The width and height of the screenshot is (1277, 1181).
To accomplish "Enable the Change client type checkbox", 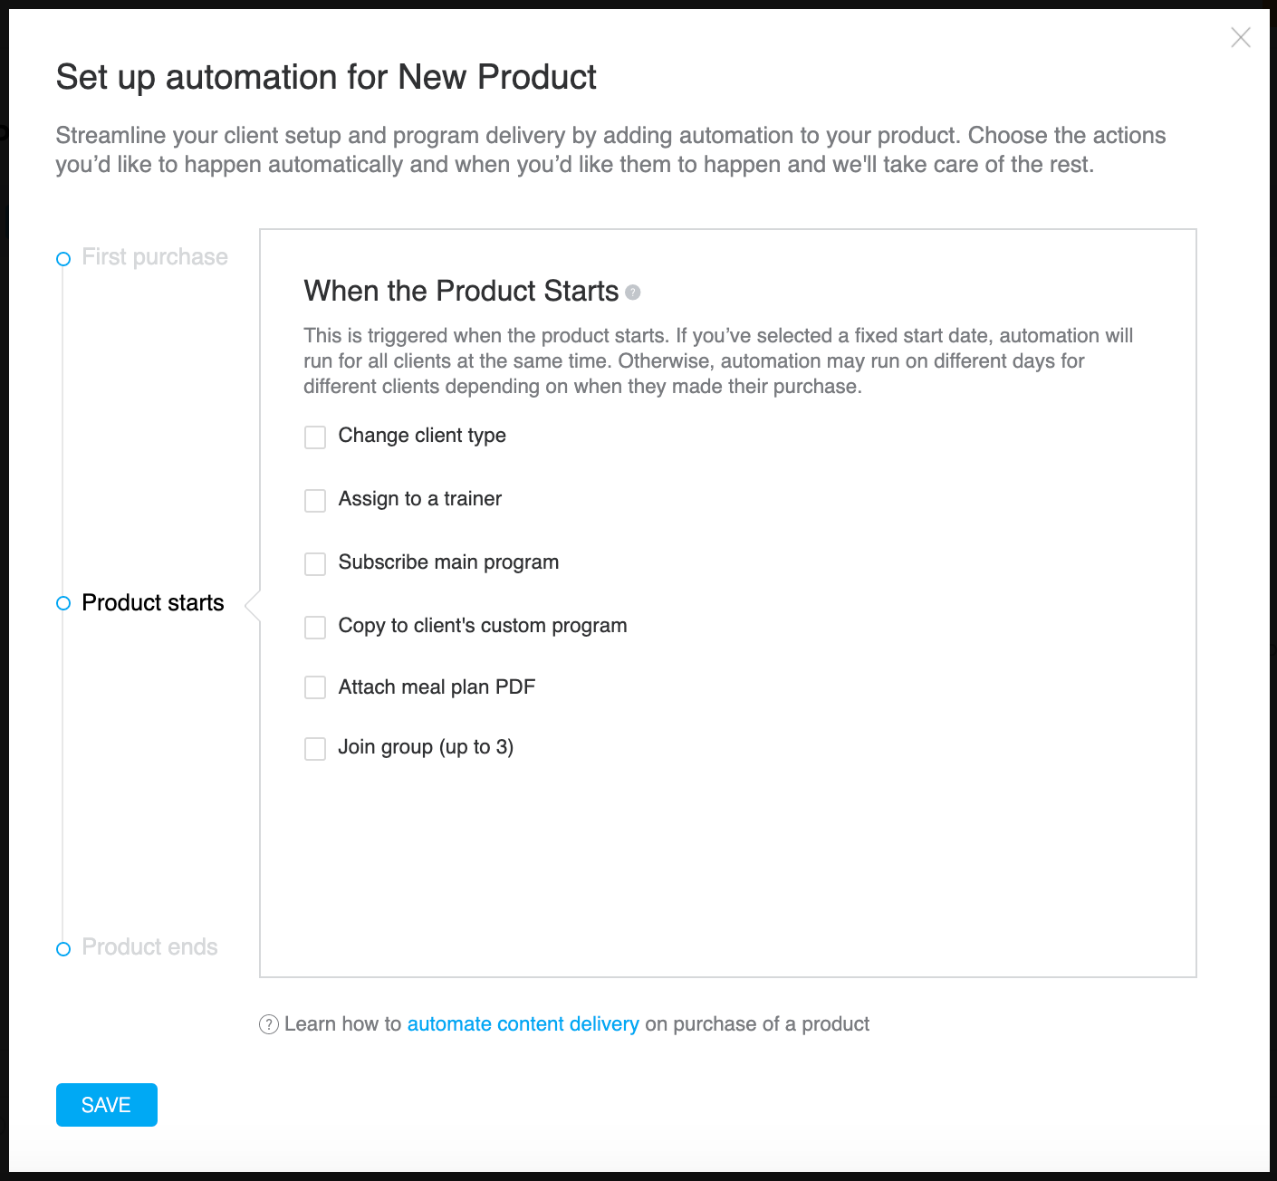I will tap(315, 437).
